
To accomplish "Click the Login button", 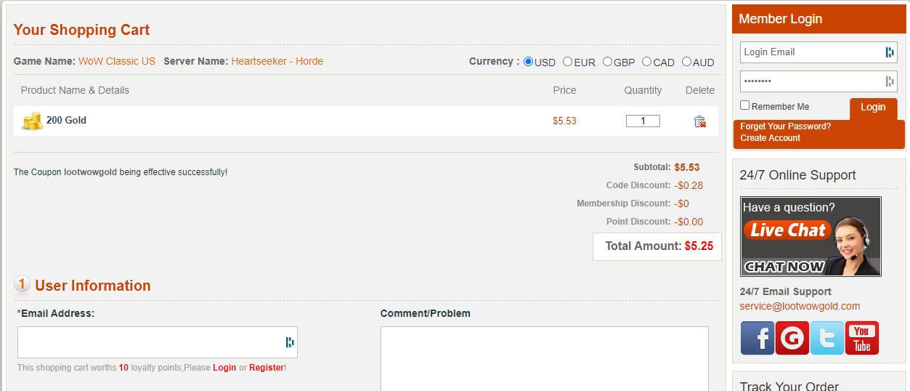I will tap(873, 108).
